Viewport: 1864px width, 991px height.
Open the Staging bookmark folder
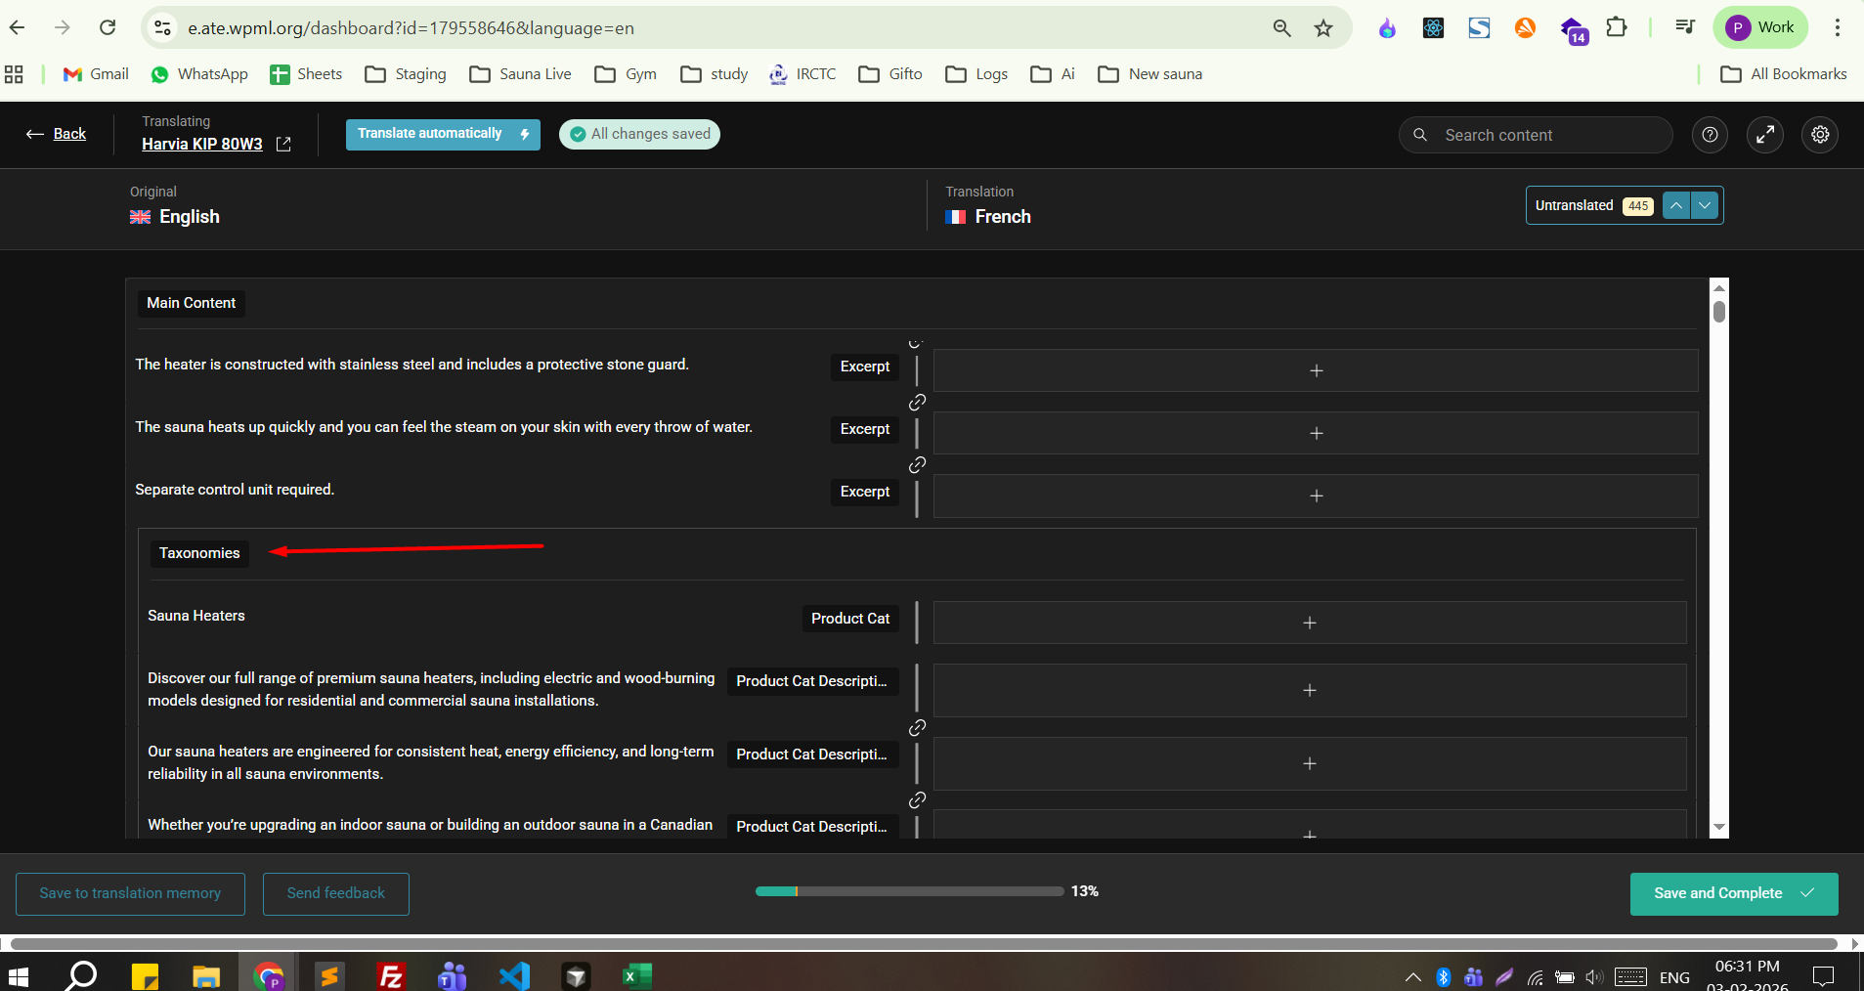coord(406,74)
